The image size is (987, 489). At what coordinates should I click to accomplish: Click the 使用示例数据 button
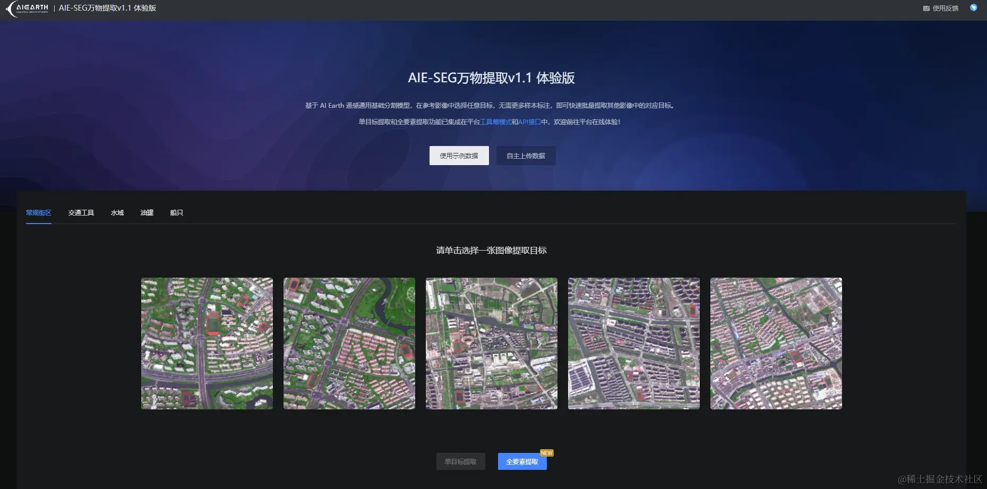click(459, 156)
